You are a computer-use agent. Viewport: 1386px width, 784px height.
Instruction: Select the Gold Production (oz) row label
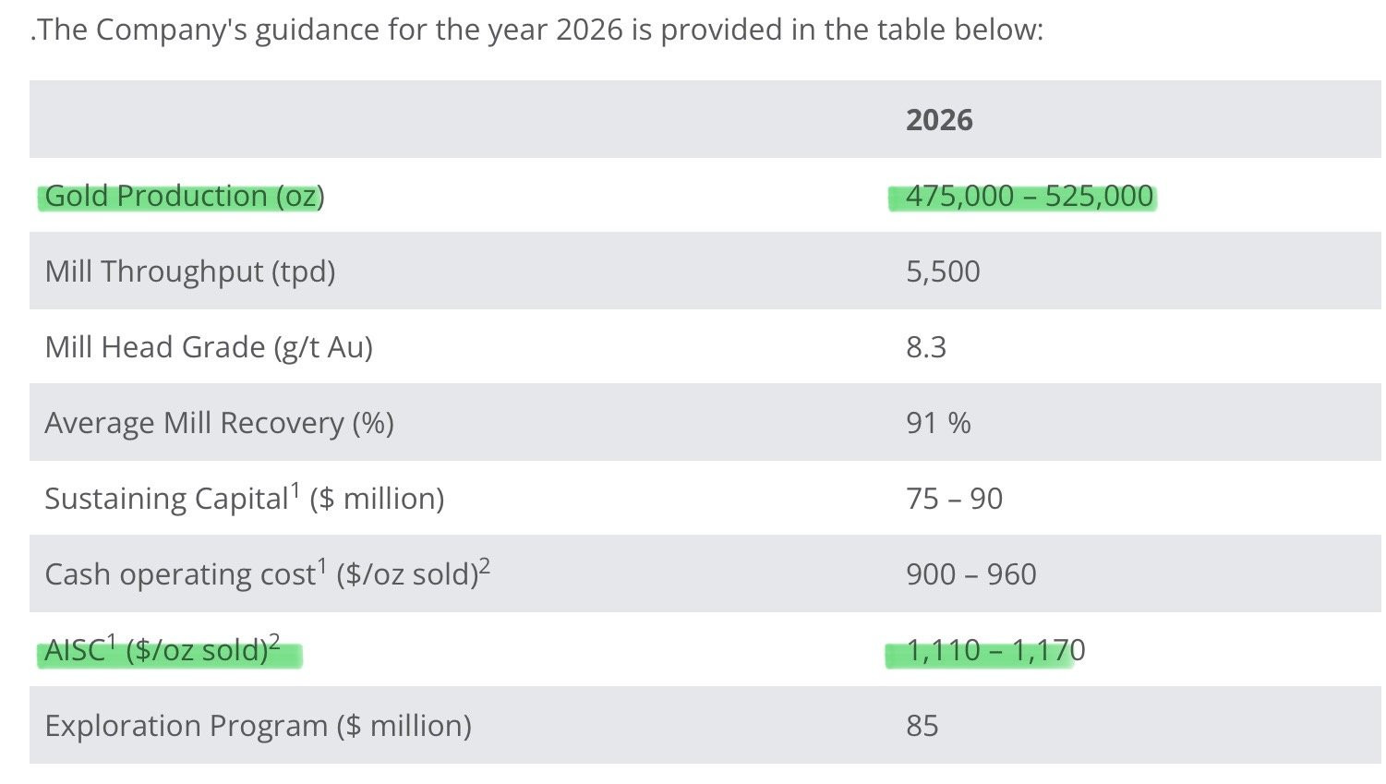click(x=184, y=196)
